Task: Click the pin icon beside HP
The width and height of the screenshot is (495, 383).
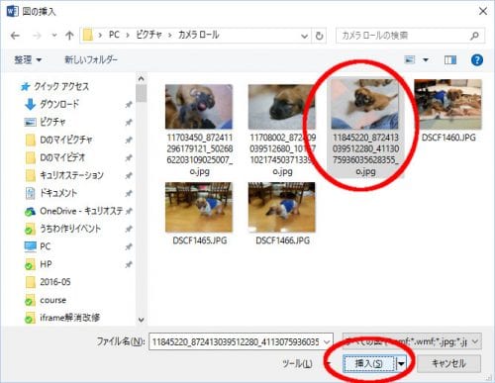Action: [x=129, y=264]
